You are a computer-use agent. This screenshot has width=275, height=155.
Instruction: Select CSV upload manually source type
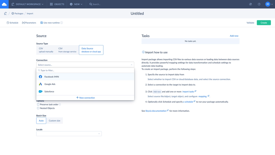(x=46, y=50)
